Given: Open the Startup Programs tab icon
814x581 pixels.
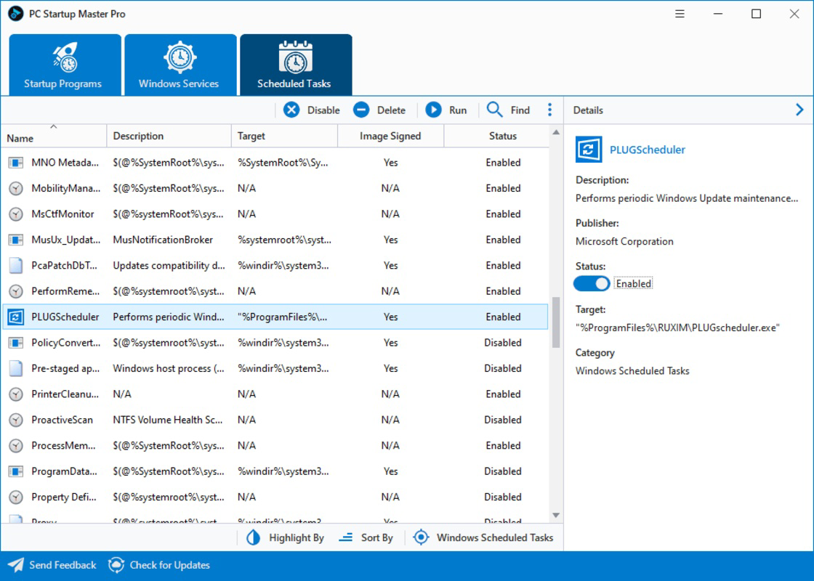Looking at the screenshot, I should [x=64, y=55].
